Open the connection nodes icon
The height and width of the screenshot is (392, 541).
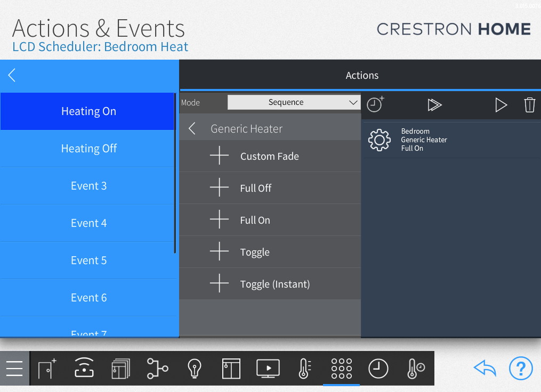tap(157, 368)
